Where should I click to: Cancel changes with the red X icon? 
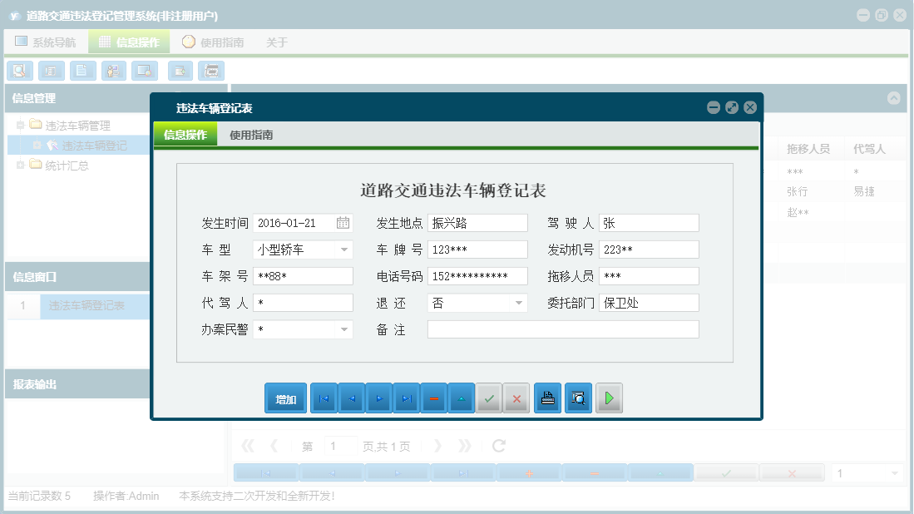[x=516, y=398]
